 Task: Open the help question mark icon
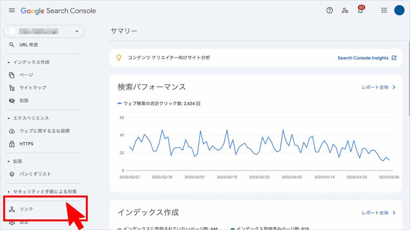pyautogui.click(x=330, y=10)
